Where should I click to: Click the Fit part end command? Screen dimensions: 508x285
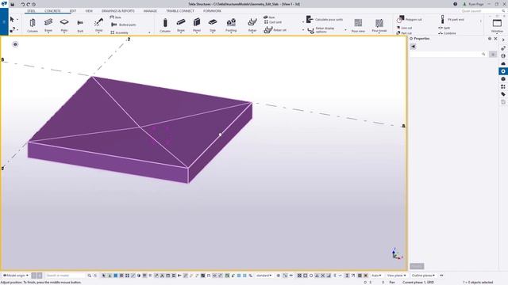pyautogui.click(x=452, y=19)
